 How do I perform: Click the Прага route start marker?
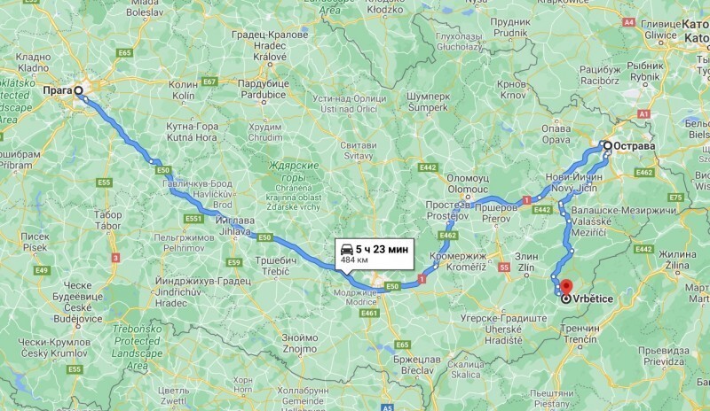78,90
